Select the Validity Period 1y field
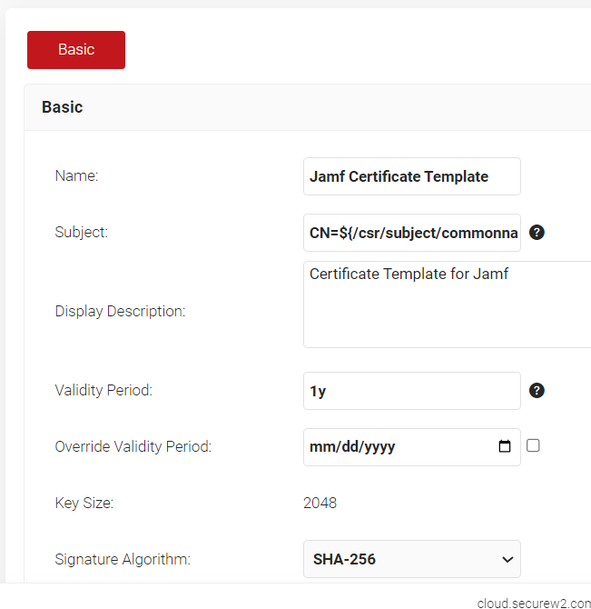The width and height of the screenshot is (591, 609). point(411,391)
